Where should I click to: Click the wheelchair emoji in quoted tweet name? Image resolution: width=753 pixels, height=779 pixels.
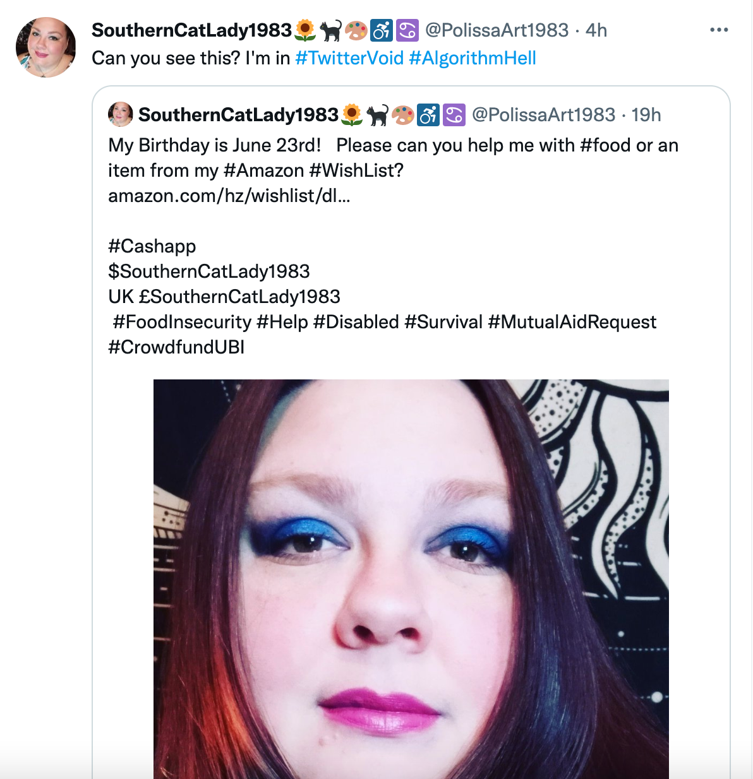[428, 115]
